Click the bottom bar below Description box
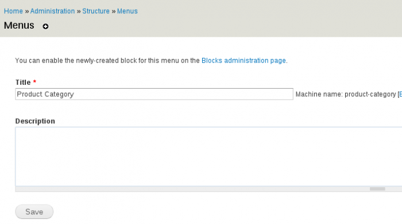402x224 pixels. pyautogui.click(x=208, y=189)
